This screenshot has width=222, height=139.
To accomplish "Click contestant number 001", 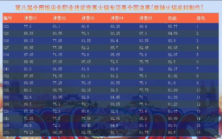I will point(6,62).
